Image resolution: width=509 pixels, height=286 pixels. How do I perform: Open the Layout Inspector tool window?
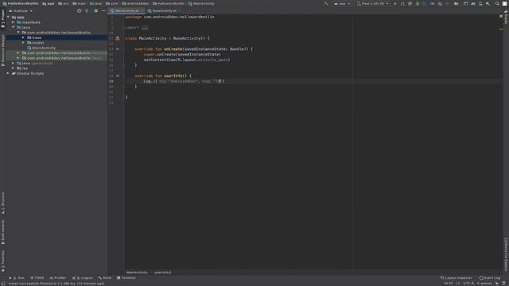coord(456,278)
